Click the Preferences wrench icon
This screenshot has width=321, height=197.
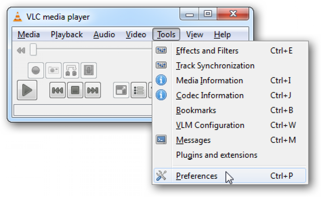coord(161,175)
